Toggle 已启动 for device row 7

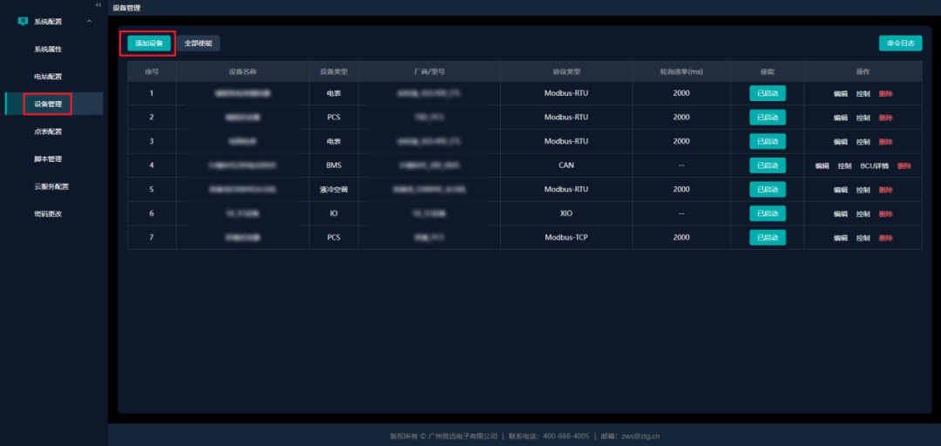point(767,237)
